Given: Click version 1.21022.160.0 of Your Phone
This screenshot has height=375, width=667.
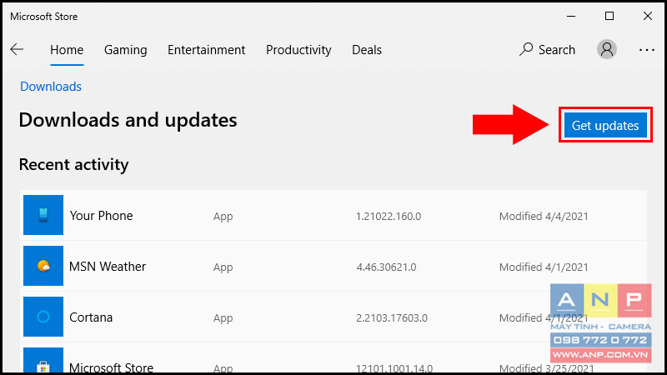Looking at the screenshot, I should click(389, 217).
